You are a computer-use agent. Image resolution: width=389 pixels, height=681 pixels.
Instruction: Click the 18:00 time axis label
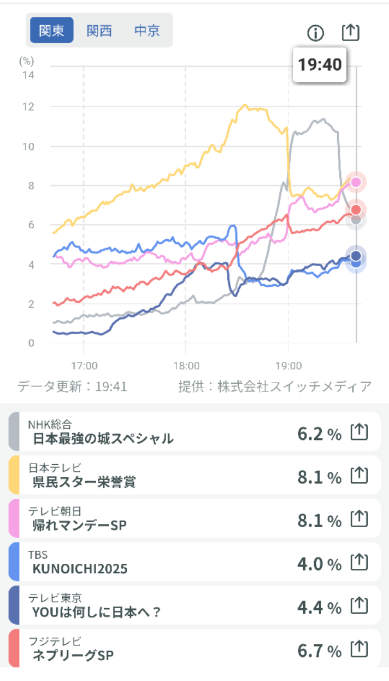[x=186, y=365]
